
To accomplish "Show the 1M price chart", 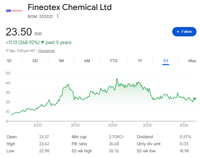I will (61, 61).
